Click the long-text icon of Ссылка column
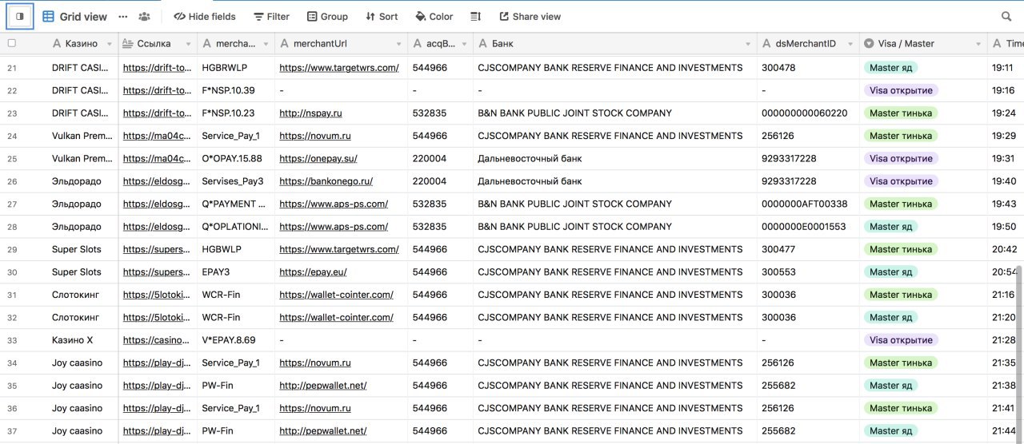This screenshot has height=444, width=1024. 128,43
